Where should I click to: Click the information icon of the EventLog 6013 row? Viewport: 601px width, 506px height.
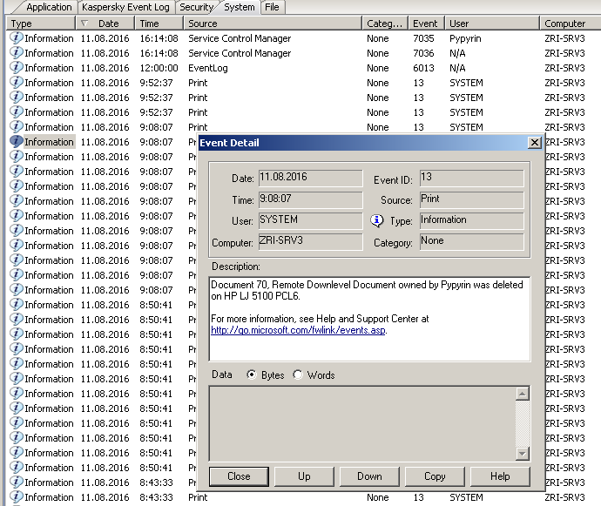click(16, 68)
